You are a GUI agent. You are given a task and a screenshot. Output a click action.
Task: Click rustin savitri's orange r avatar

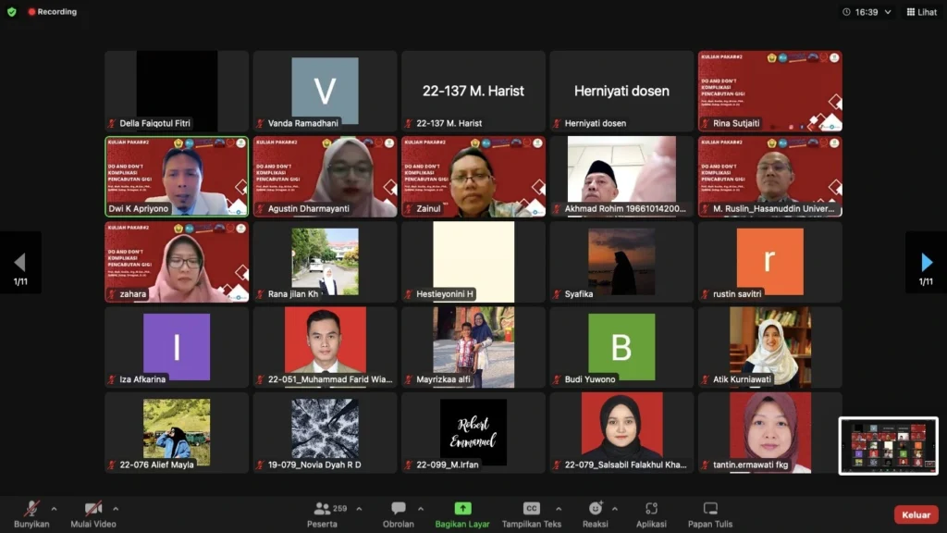(x=770, y=261)
